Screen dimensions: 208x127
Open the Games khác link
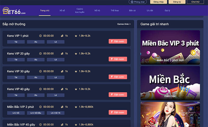pyautogui.click(x=124, y=24)
